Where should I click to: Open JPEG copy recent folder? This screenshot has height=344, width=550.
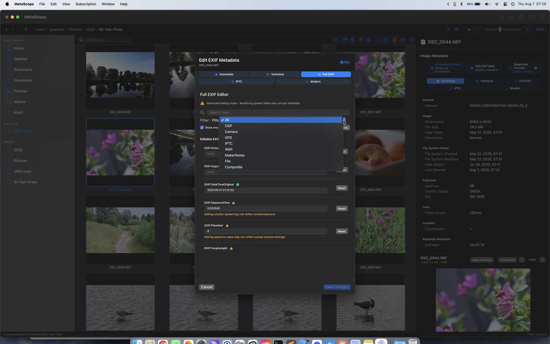point(22,171)
